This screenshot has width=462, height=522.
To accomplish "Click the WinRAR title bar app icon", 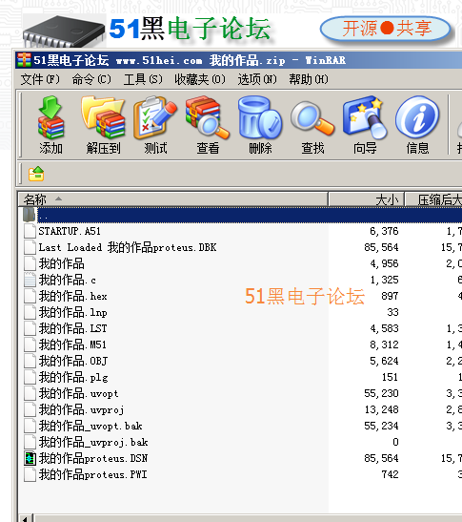I will (x=24, y=60).
